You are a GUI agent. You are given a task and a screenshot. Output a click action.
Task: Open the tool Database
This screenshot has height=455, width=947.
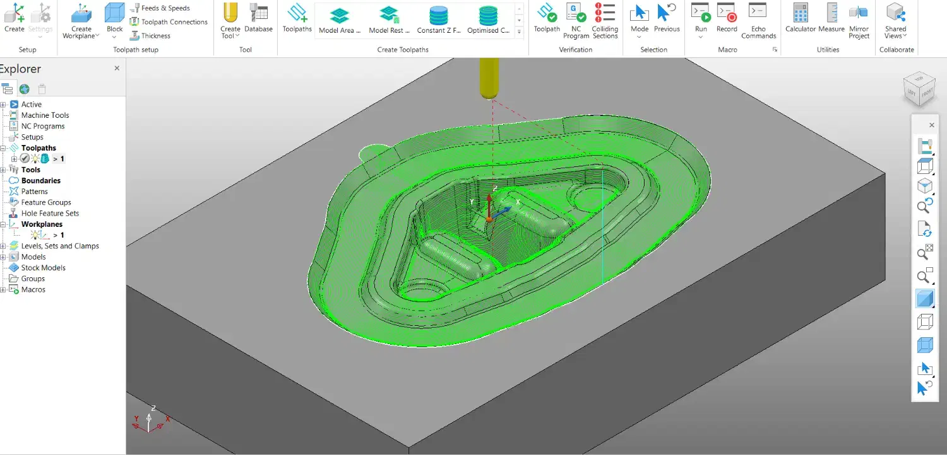(258, 18)
